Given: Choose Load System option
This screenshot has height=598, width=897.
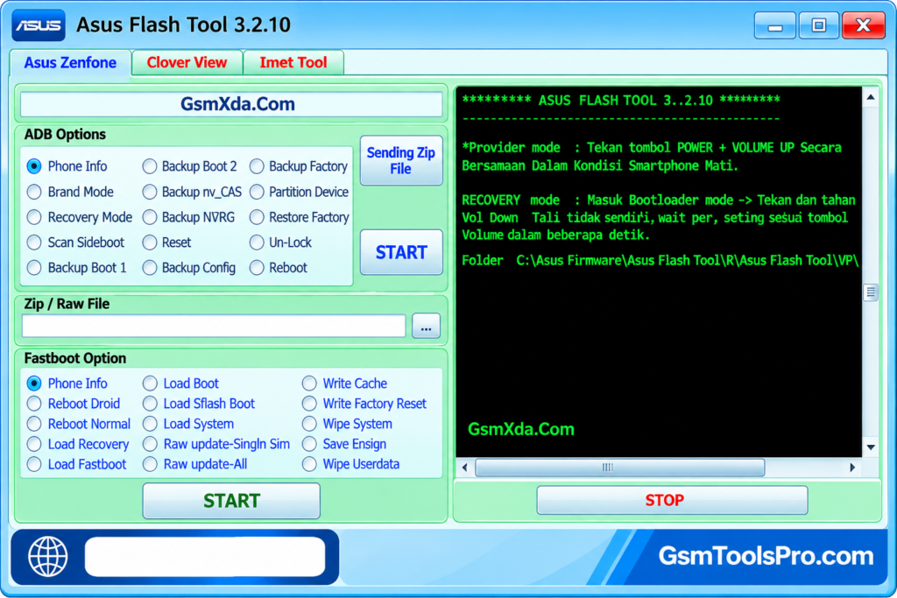Looking at the screenshot, I should point(150,424).
